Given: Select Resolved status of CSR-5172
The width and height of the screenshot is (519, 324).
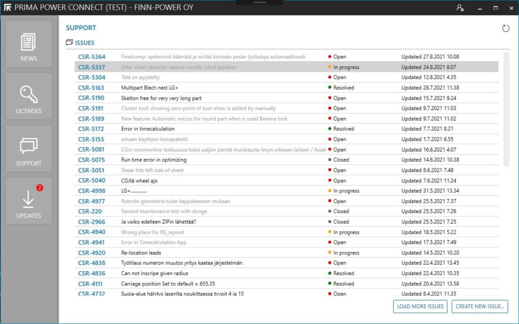Looking at the screenshot, I should [x=343, y=129].
